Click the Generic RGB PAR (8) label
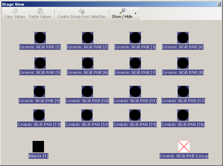 coord(183,72)
